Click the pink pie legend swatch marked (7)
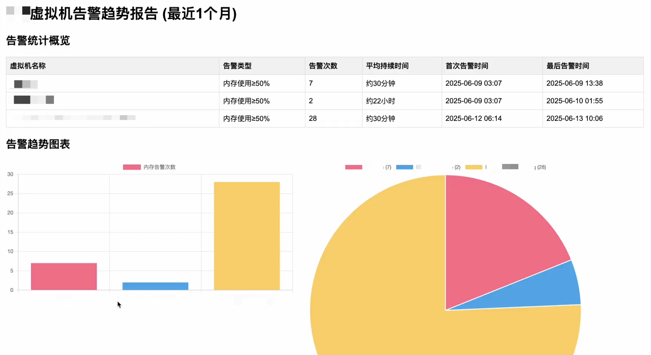The height and width of the screenshot is (355, 651). coord(353,167)
